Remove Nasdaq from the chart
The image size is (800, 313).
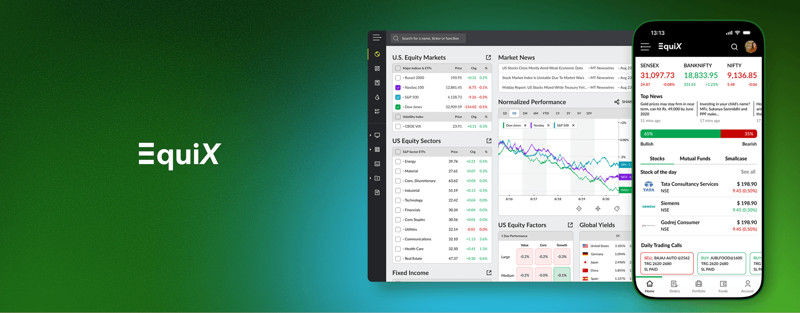coord(548,125)
